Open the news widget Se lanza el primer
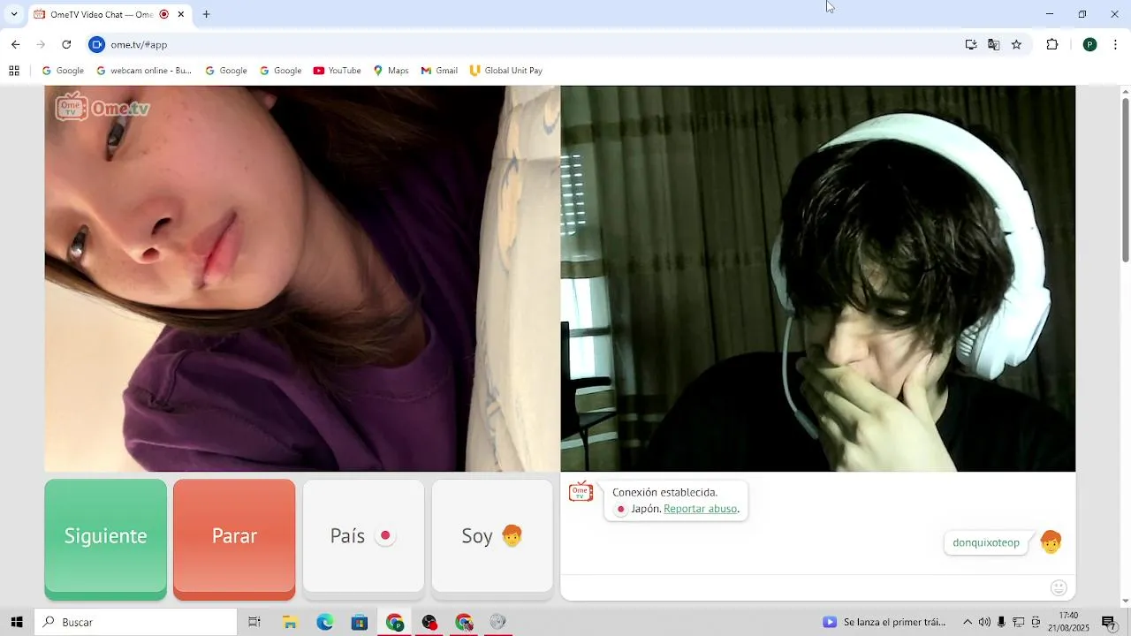1131x636 pixels. pyautogui.click(x=884, y=622)
